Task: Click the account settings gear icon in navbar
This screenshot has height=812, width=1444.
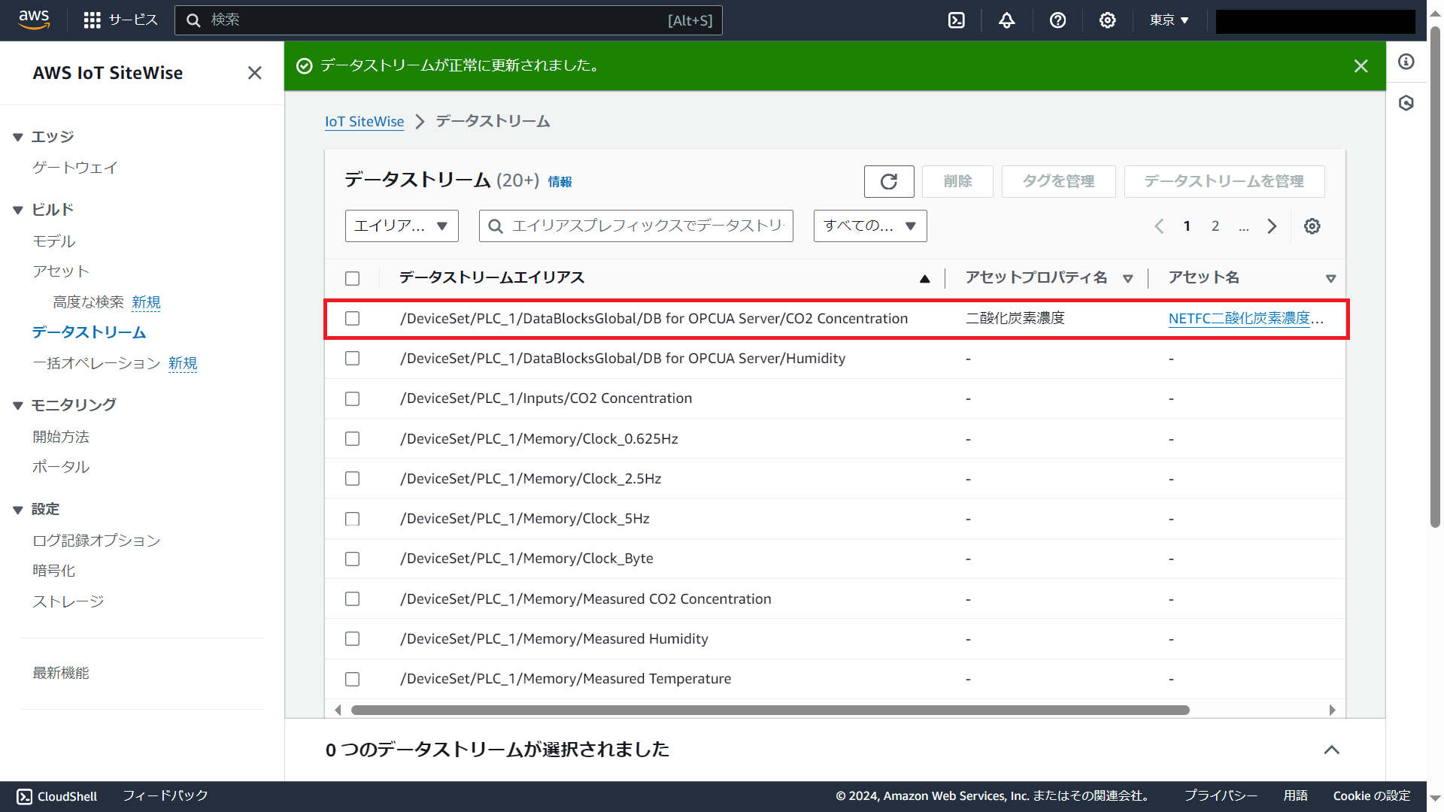Action: coord(1107,20)
